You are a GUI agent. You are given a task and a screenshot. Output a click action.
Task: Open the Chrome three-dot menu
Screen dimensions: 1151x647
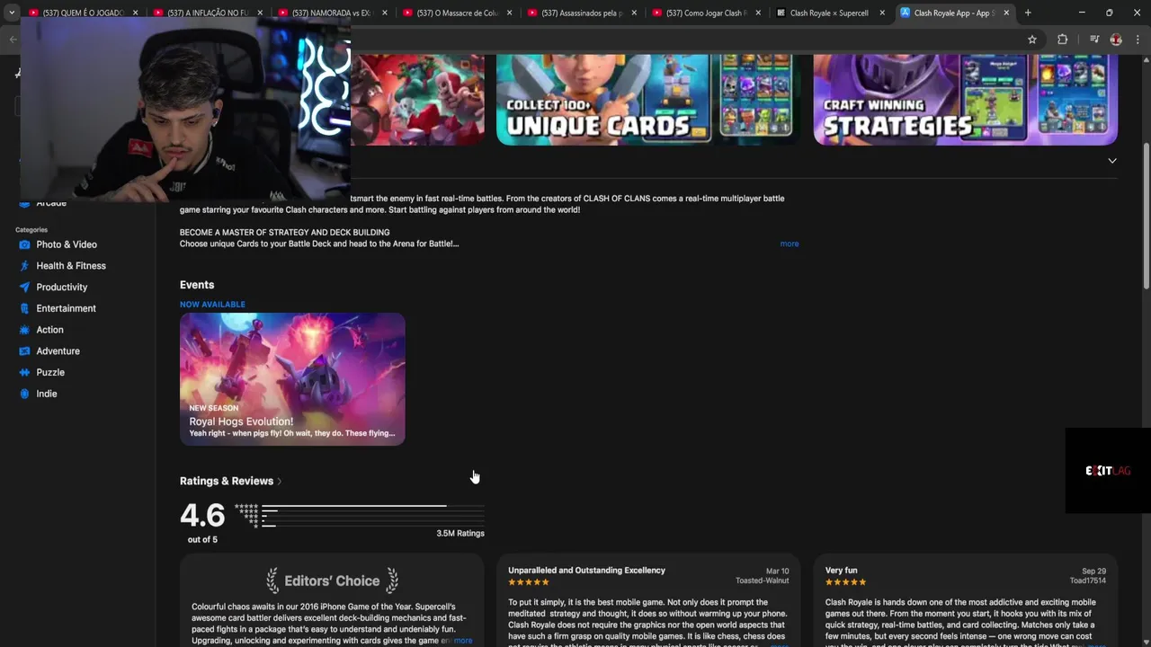(1138, 40)
